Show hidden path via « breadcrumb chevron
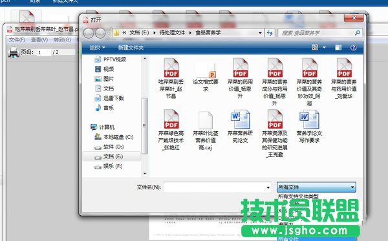 point(124,32)
